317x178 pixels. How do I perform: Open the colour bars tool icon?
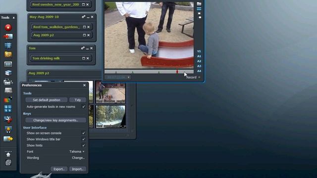point(8,99)
